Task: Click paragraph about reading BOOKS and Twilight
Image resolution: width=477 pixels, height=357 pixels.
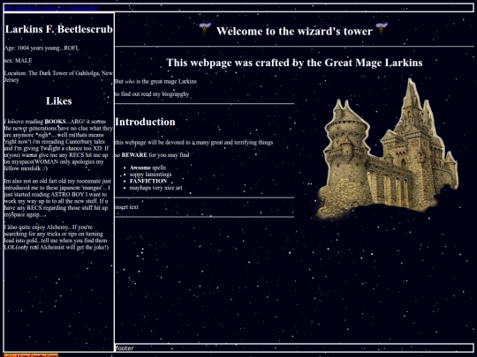Action: 58,145
